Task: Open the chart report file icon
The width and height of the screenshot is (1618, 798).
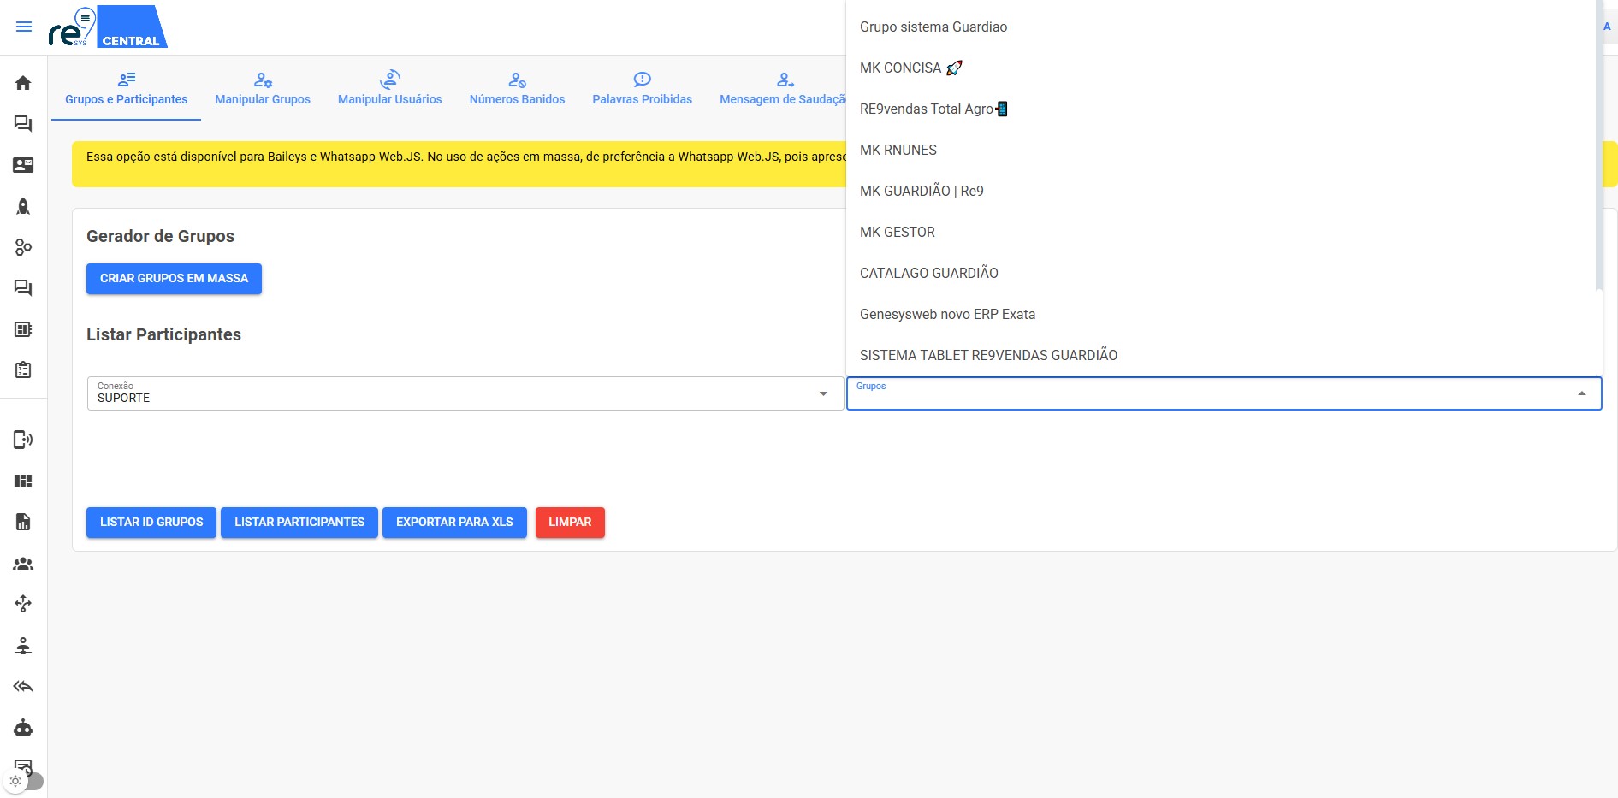Action: (x=23, y=522)
